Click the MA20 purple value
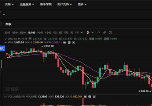 coord(57,42)
